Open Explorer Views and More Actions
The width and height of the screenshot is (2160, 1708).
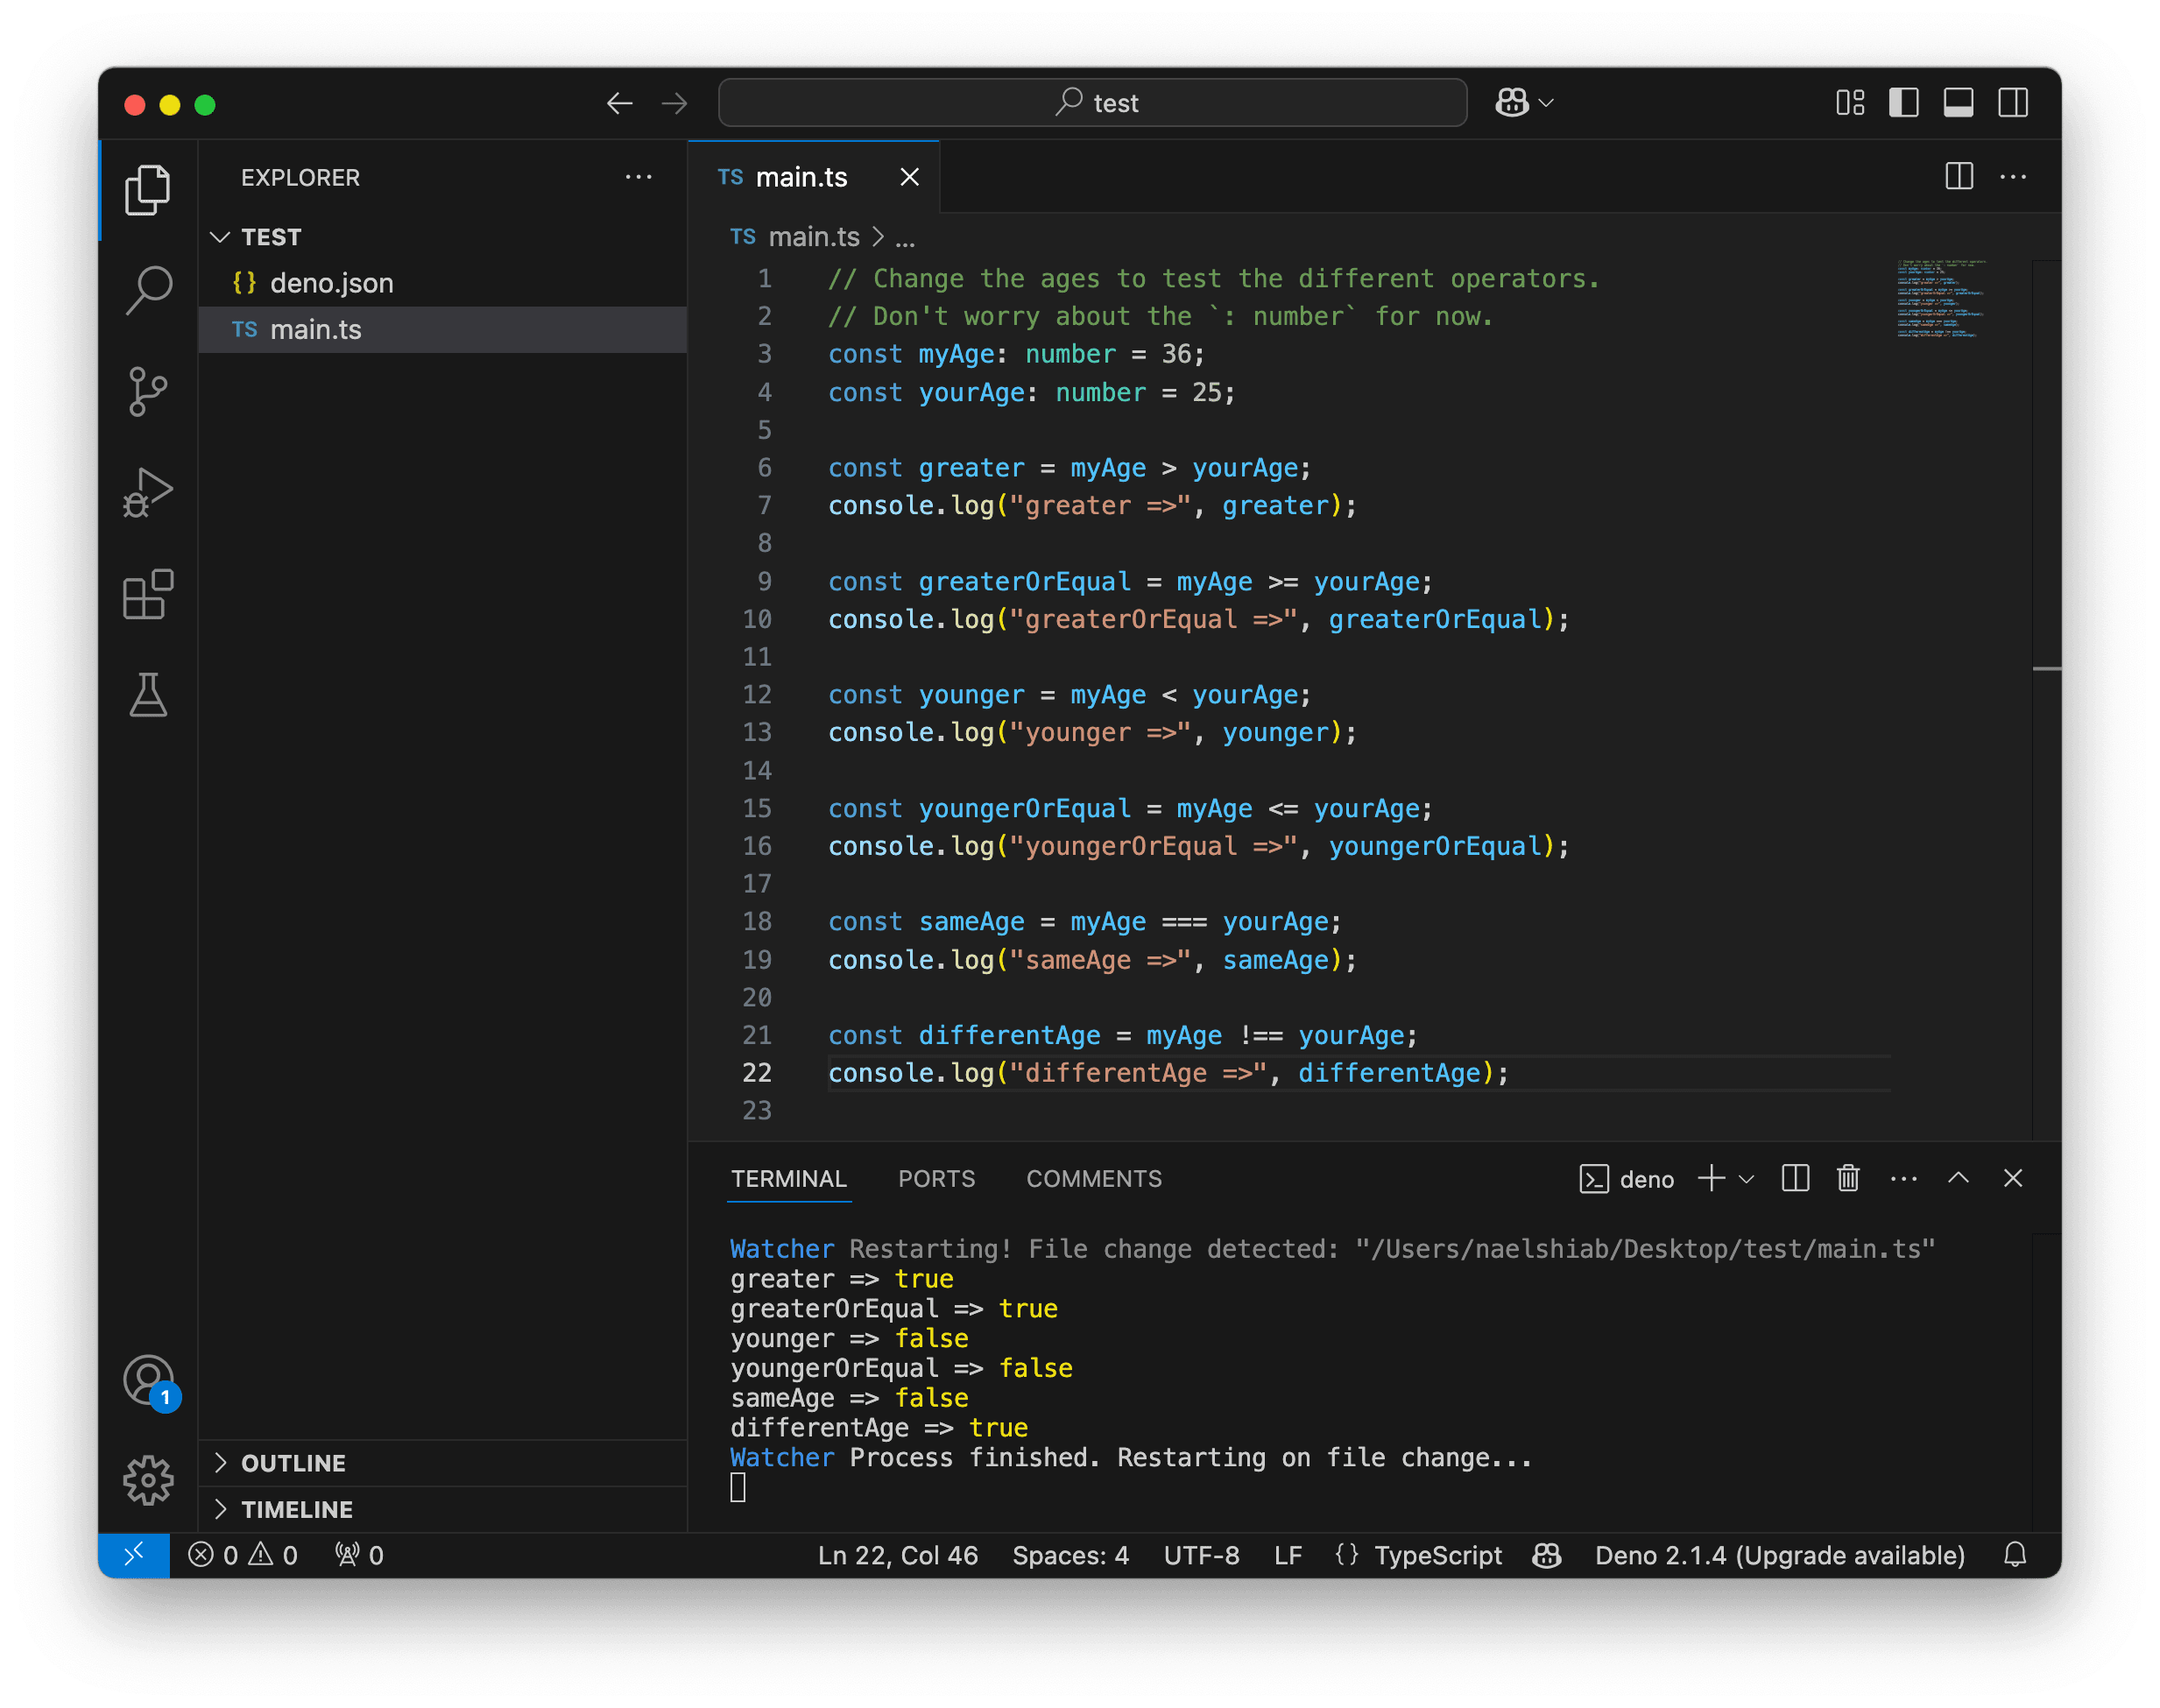tap(638, 177)
